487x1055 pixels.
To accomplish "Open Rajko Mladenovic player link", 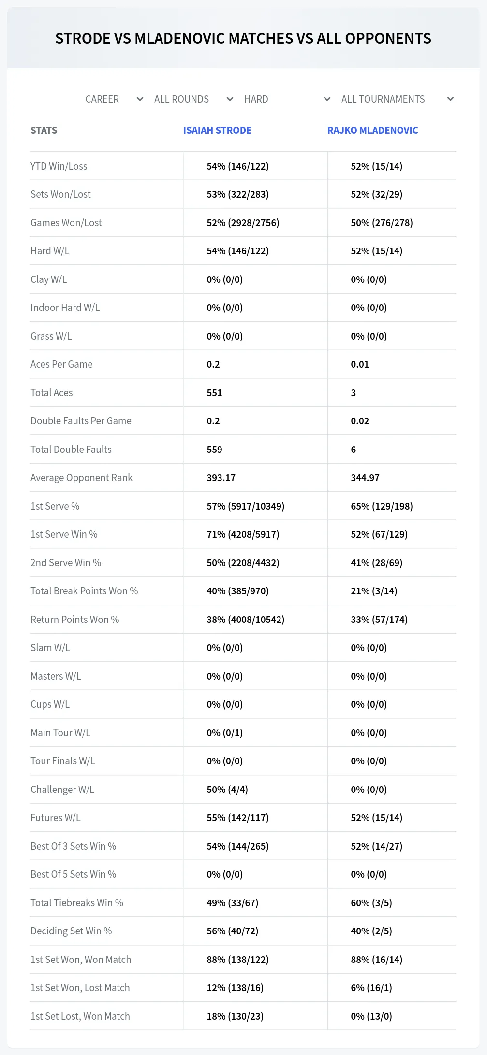I will [x=372, y=130].
